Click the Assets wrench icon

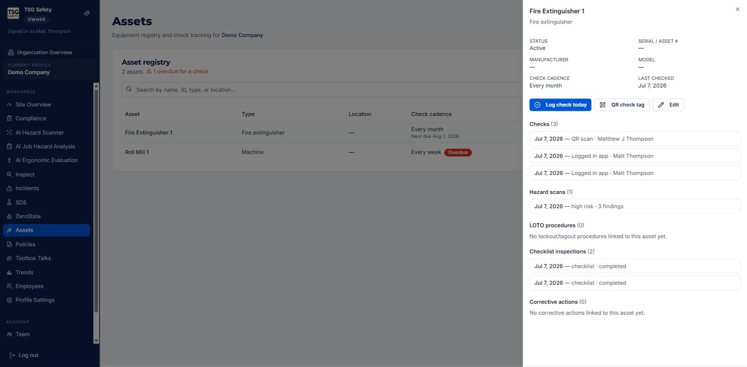(x=9, y=230)
